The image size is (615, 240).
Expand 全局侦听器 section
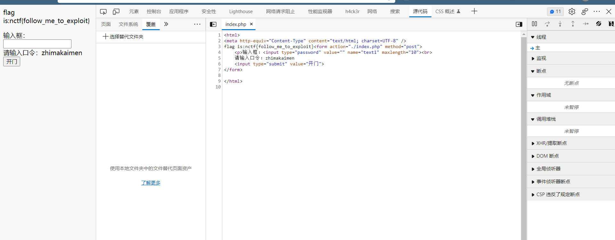[x=571, y=169]
